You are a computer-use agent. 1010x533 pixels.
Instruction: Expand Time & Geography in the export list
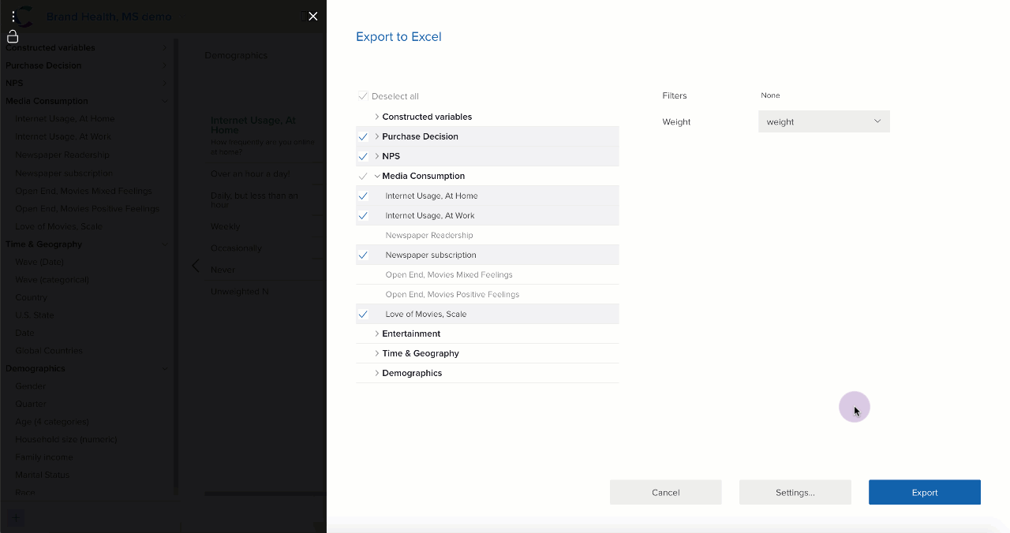(x=377, y=353)
